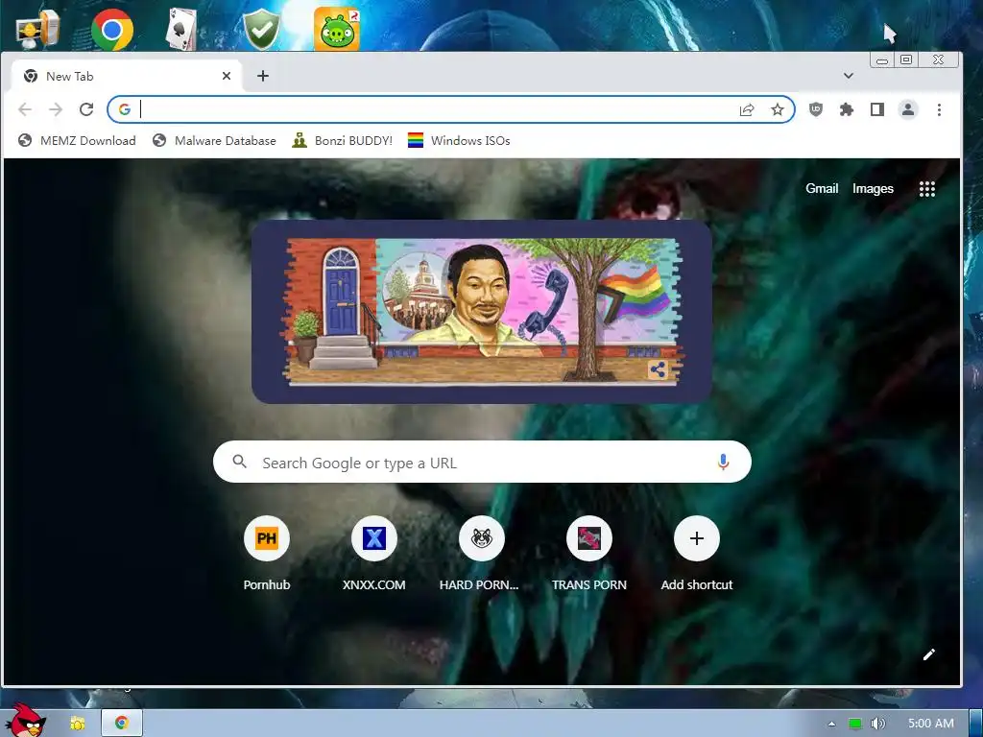The width and height of the screenshot is (983, 737).
Task: Show the browser side panel
Action: 877,109
